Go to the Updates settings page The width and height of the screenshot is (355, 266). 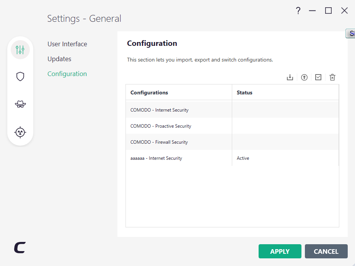coord(59,59)
